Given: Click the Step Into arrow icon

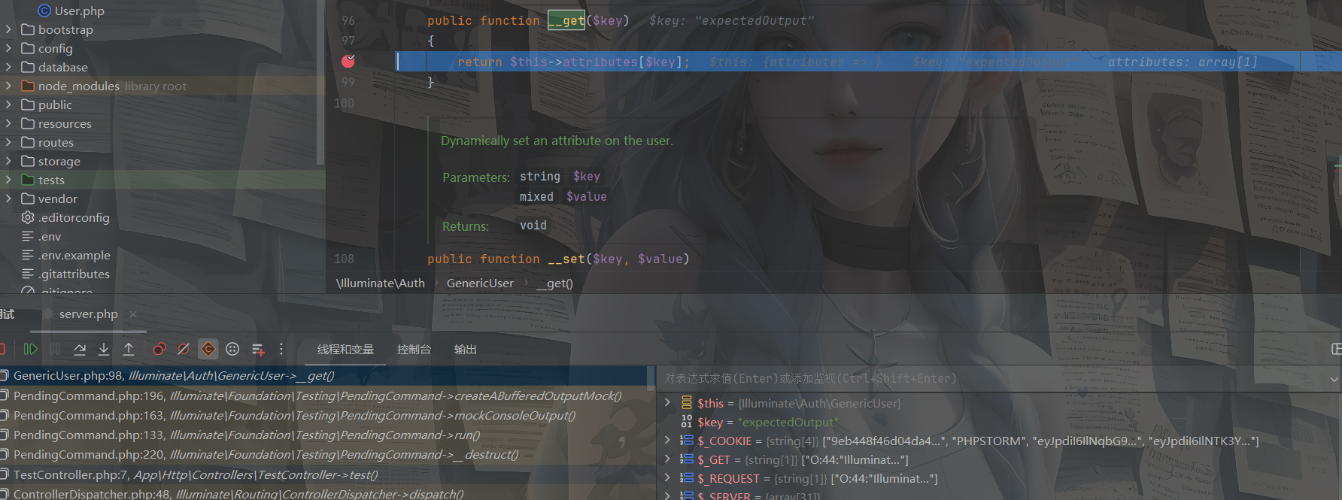Looking at the screenshot, I should coord(104,349).
